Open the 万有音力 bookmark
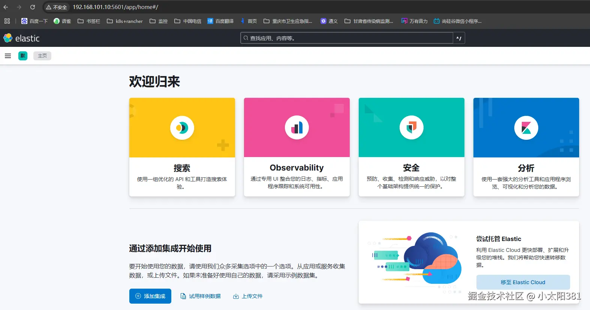This screenshot has height=310, width=590. [x=415, y=21]
